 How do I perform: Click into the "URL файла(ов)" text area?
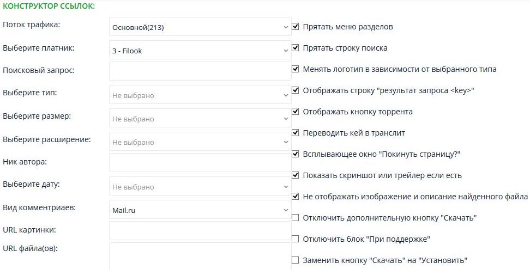click(x=200, y=256)
